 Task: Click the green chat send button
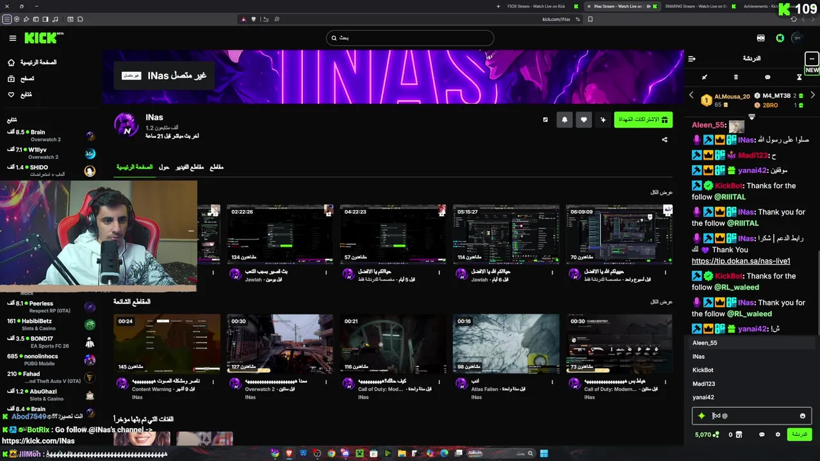(x=799, y=434)
